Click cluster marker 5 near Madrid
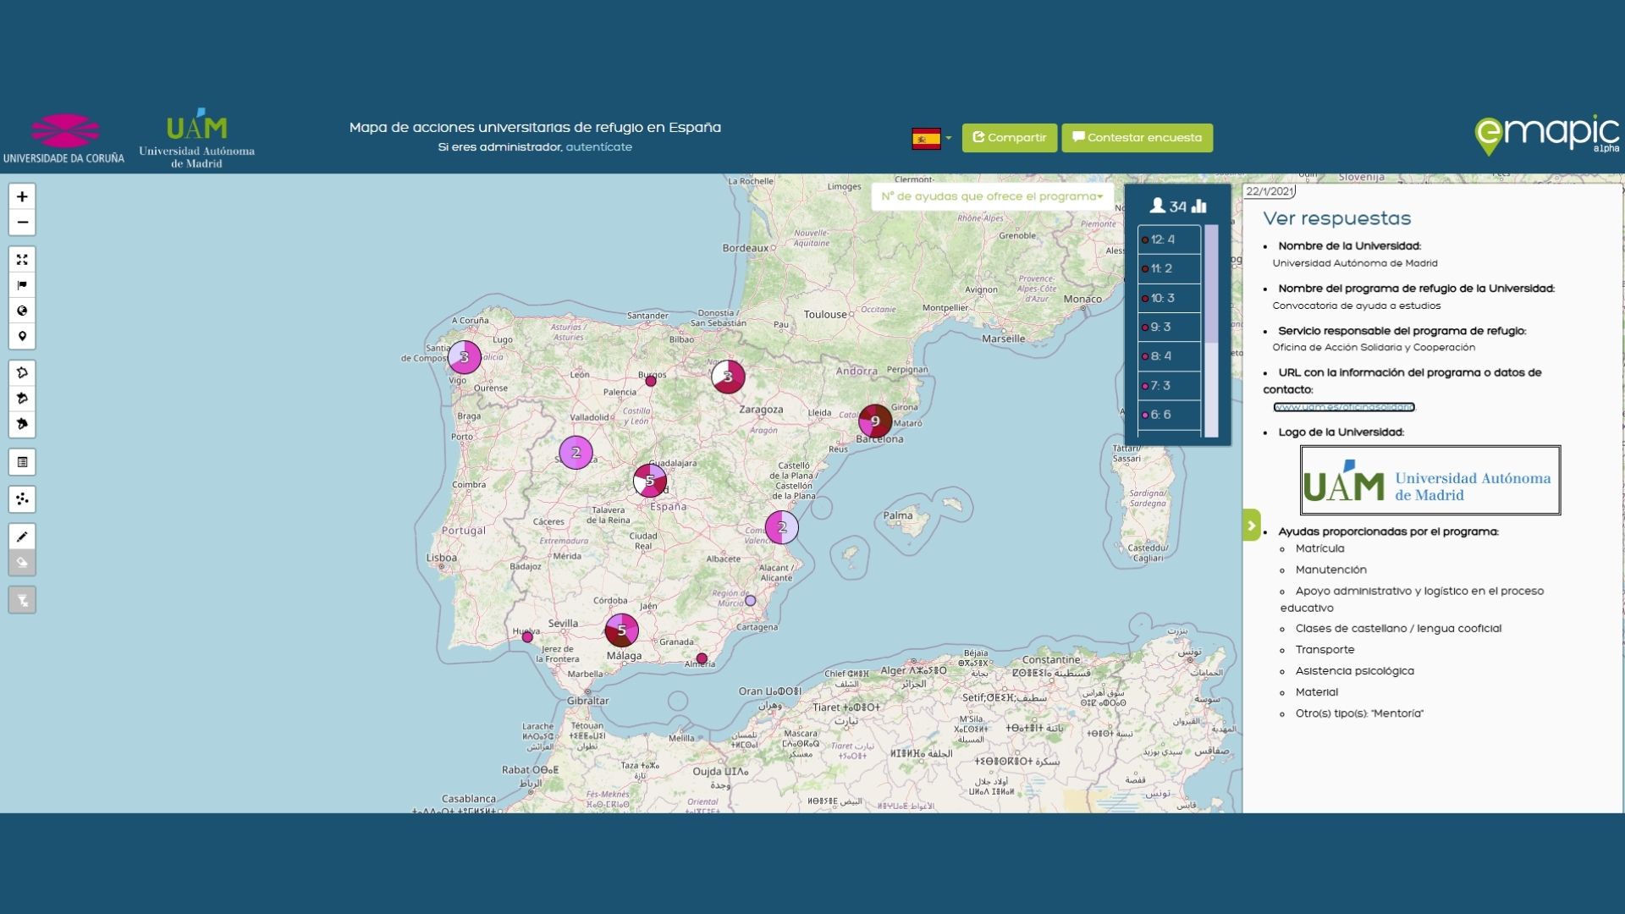 click(x=649, y=481)
